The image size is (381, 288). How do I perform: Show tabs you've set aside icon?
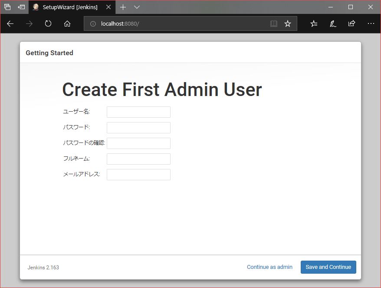click(x=7, y=7)
